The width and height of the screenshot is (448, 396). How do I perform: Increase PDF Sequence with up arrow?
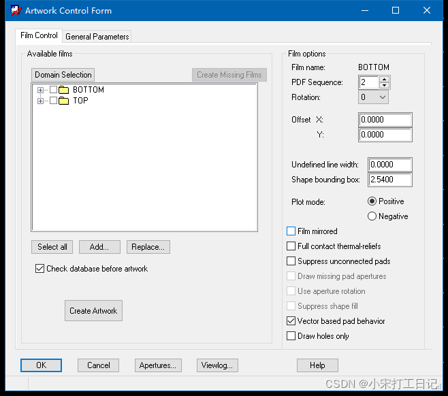(x=385, y=79)
